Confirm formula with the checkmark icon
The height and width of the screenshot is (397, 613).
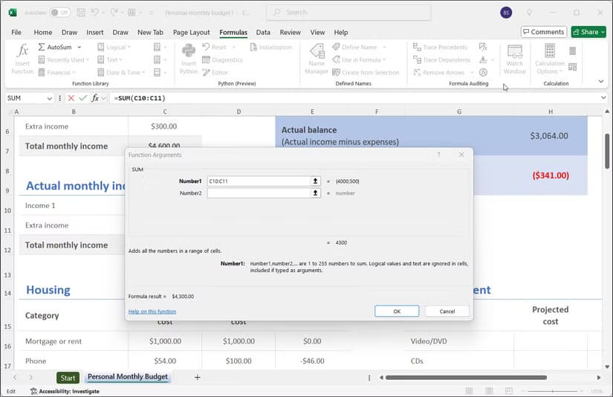click(x=82, y=98)
